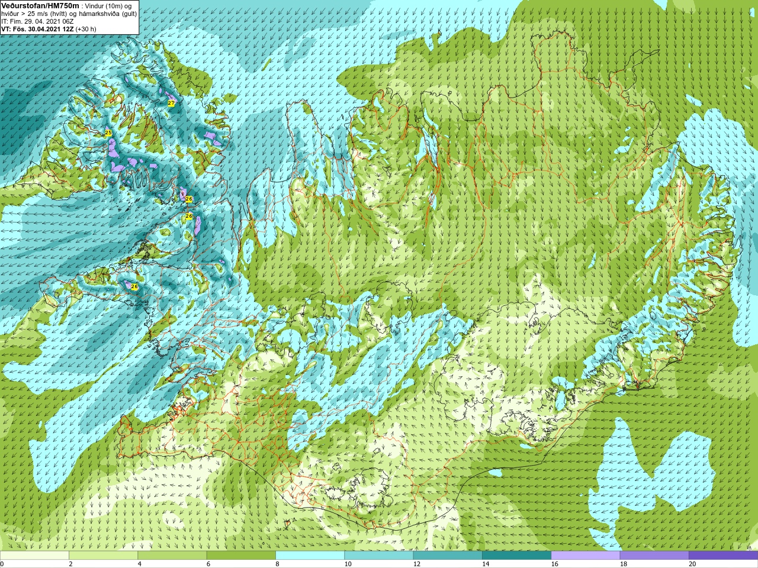Click the scale label 18

[624, 564]
